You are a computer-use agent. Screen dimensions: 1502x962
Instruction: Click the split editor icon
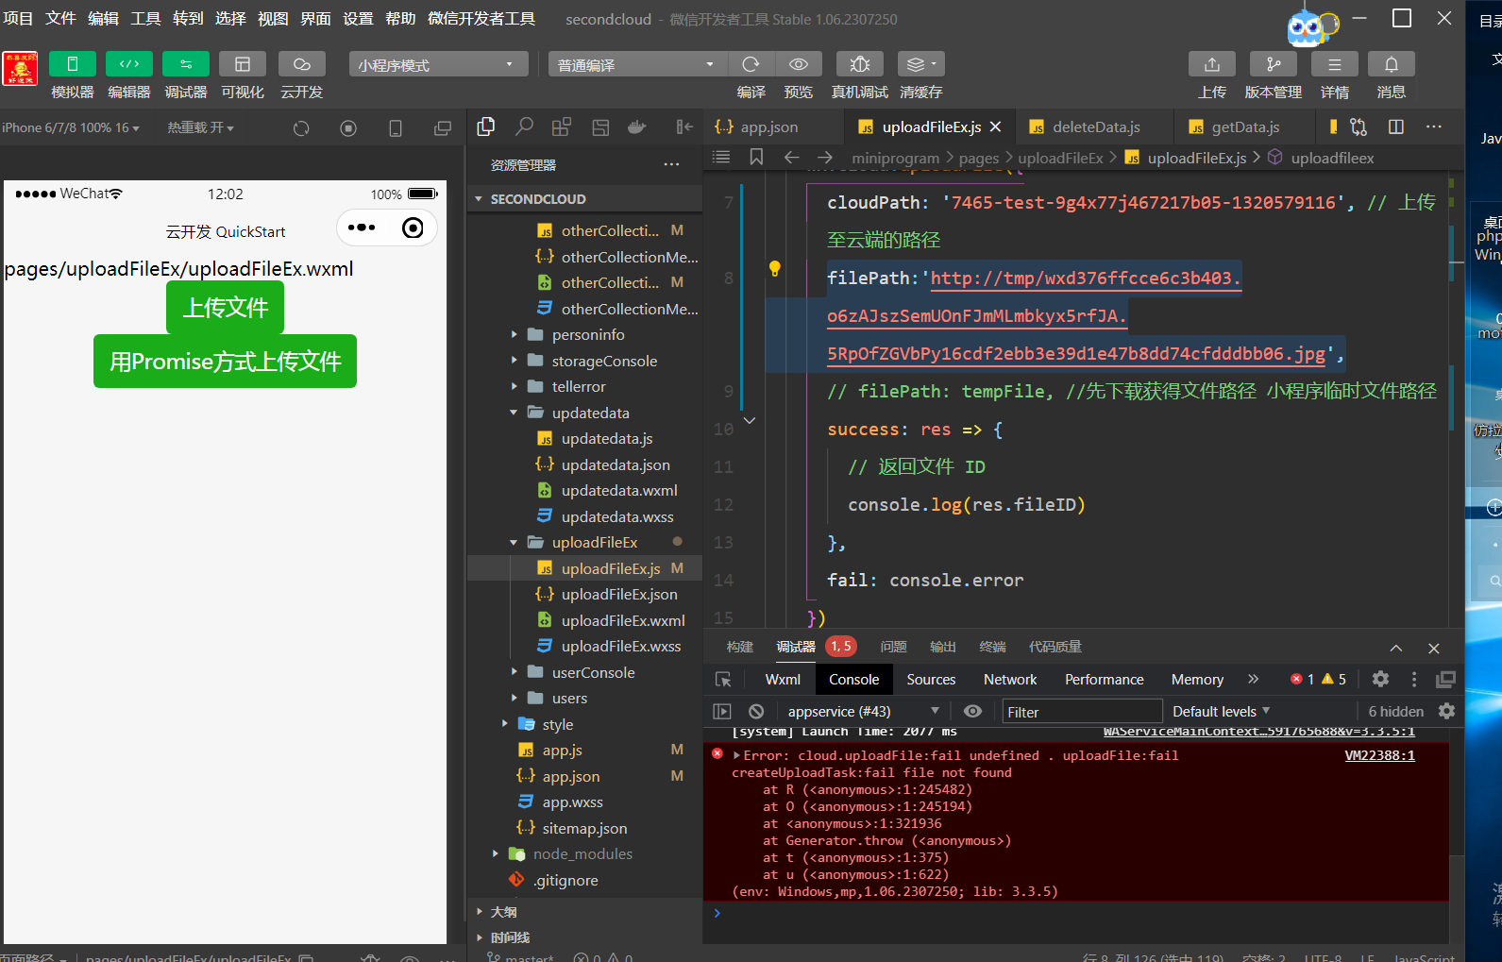[1396, 127]
